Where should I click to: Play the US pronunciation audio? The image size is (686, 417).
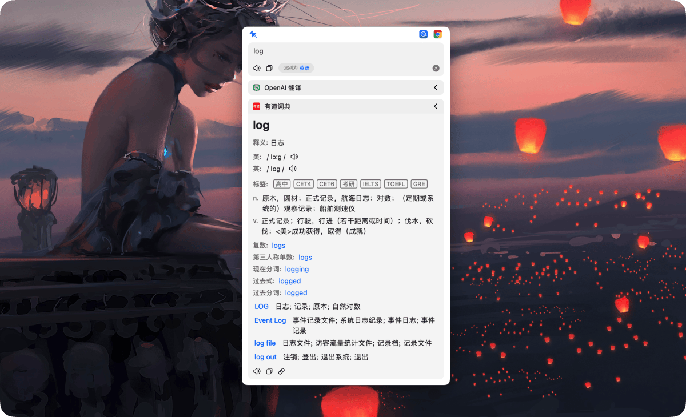(x=294, y=157)
